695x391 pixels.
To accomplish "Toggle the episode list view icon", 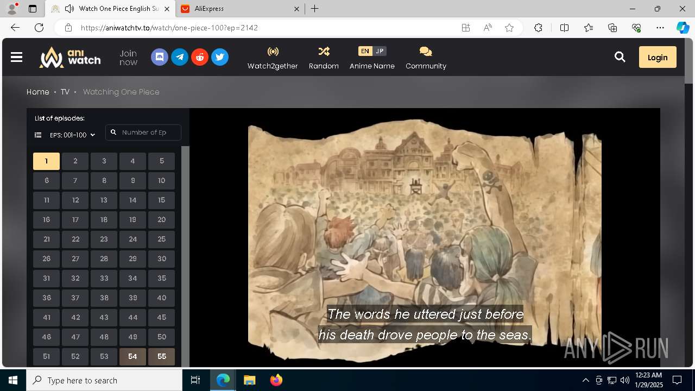I will [x=38, y=135].
